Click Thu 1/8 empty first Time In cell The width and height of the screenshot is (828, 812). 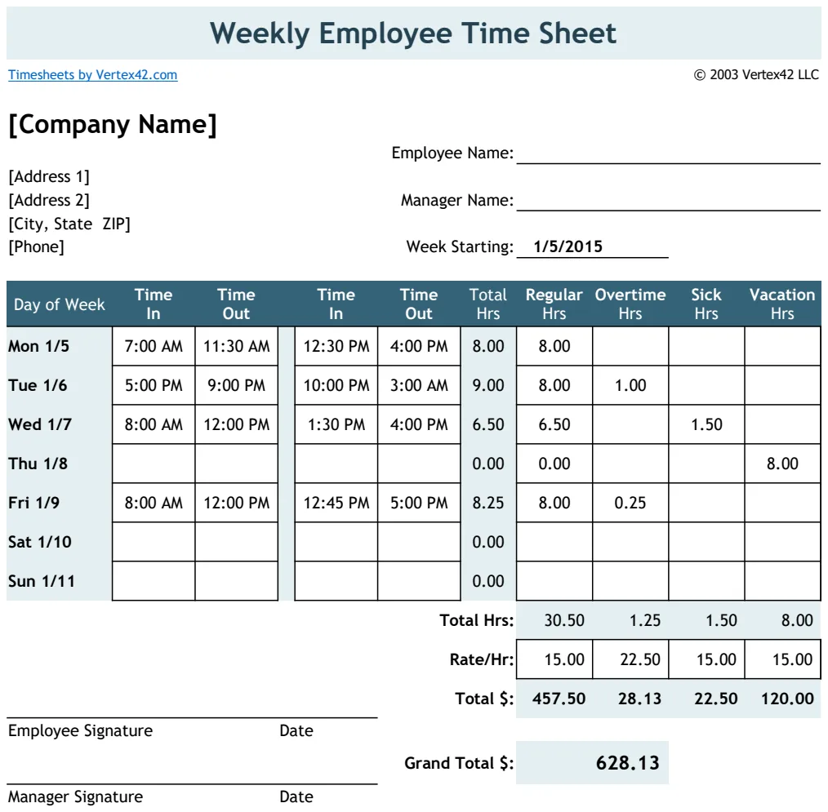(x=154, y=464)
